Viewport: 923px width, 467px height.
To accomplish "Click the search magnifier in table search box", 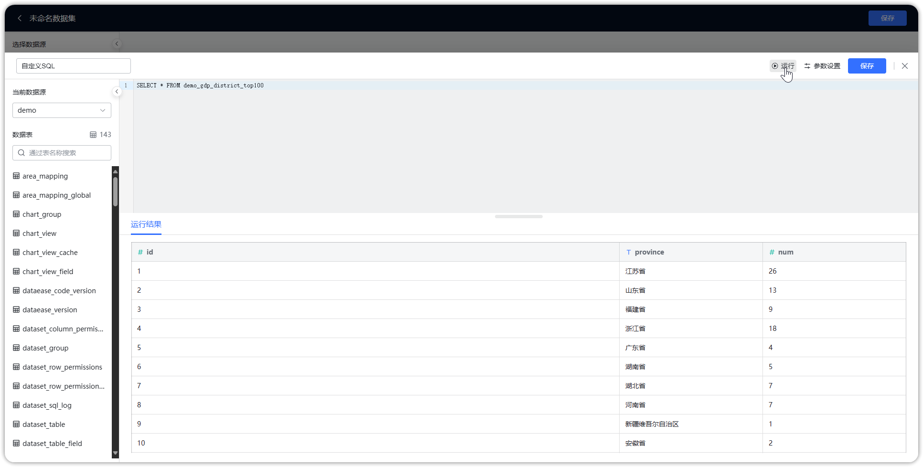I will 21,152.
